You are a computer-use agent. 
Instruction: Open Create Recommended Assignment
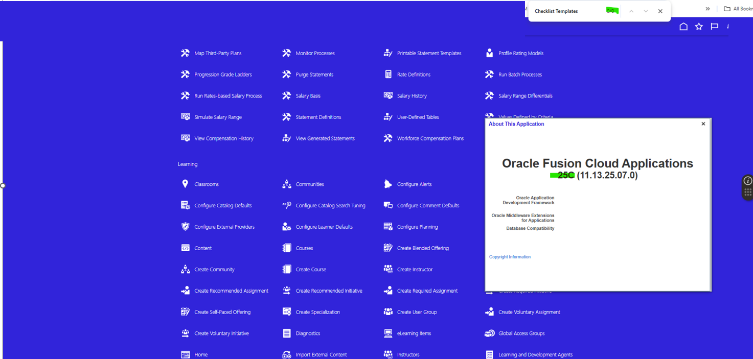tap(231, 291)
